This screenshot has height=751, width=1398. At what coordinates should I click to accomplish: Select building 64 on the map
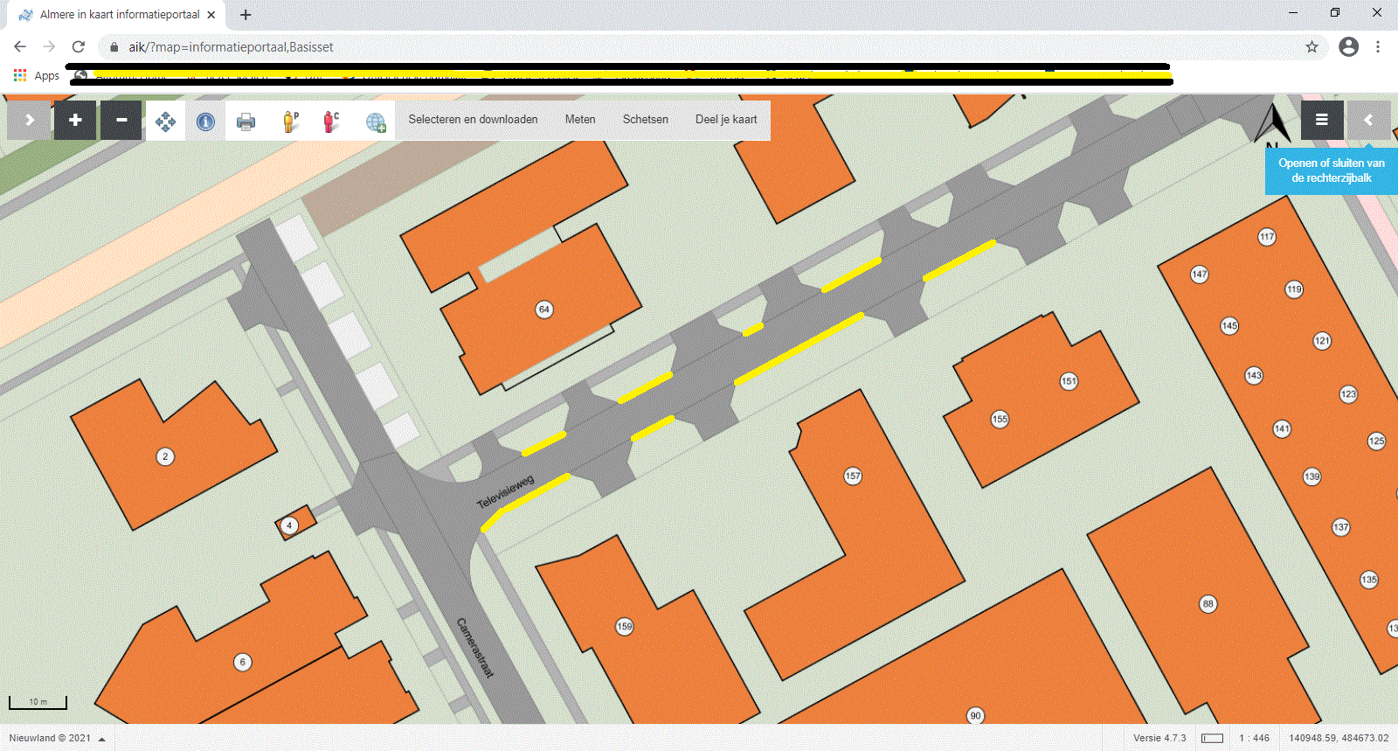543,309
